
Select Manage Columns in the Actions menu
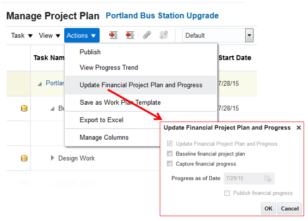(104, 137)
